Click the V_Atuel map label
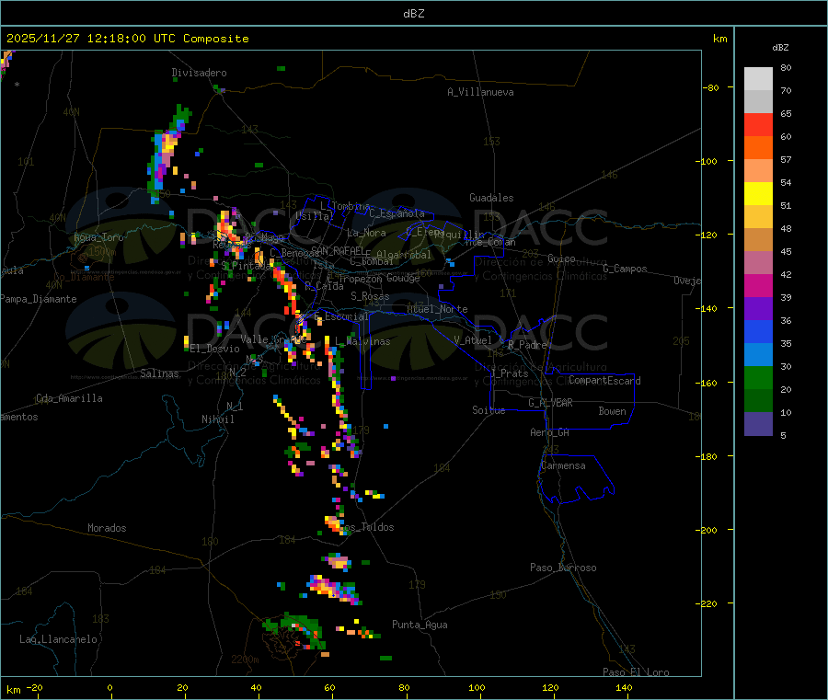 tap(473, 340)
